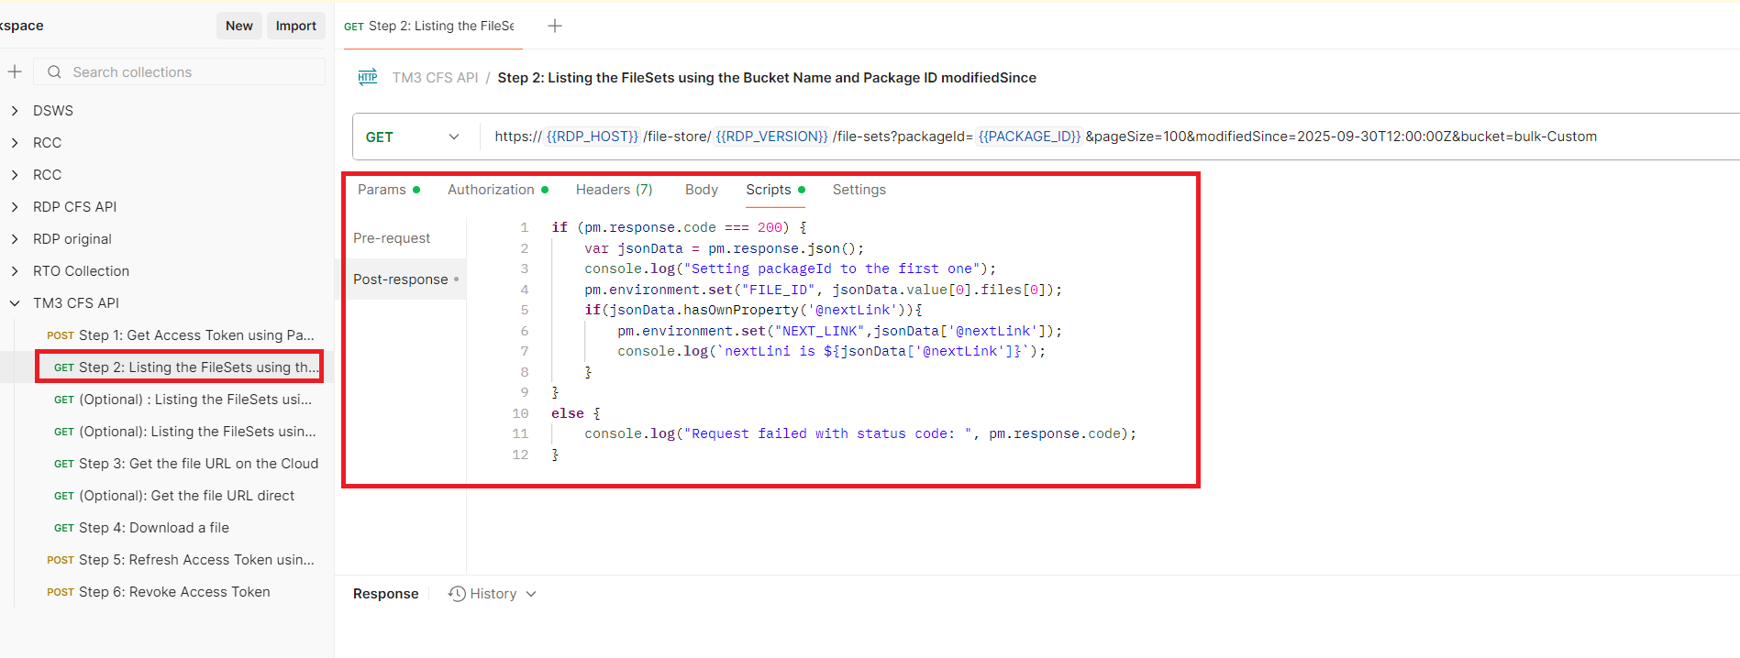1740x658 pixels.
Task: Open the History dropdown chevron
Action: (x=531, y=595)
